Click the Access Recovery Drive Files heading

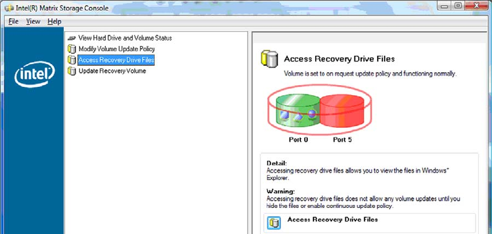click(339, 59)
